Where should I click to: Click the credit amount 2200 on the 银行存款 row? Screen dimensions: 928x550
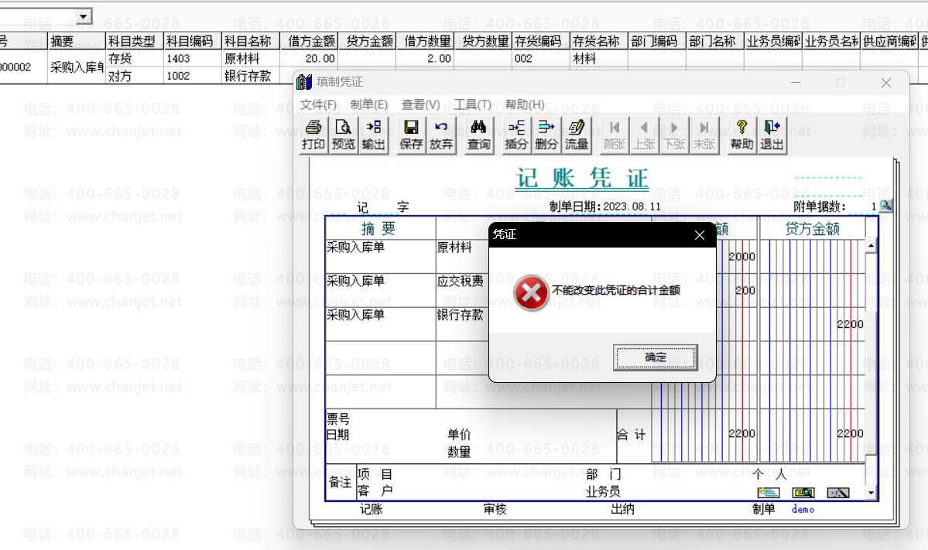850,324
